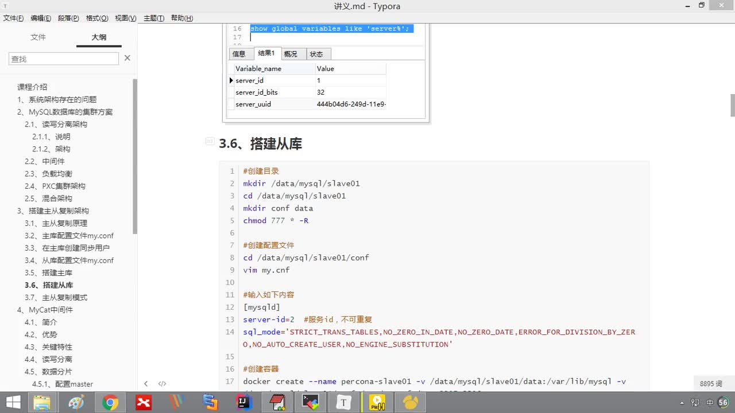Open the network tray icon

pyautogui.click(x=695, y=403)
